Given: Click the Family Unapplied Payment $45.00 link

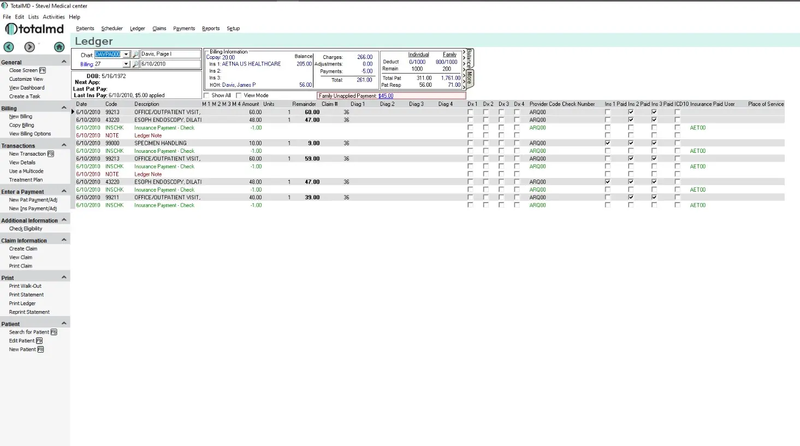Looking at the screenshot, I should [x=386, y=95].
